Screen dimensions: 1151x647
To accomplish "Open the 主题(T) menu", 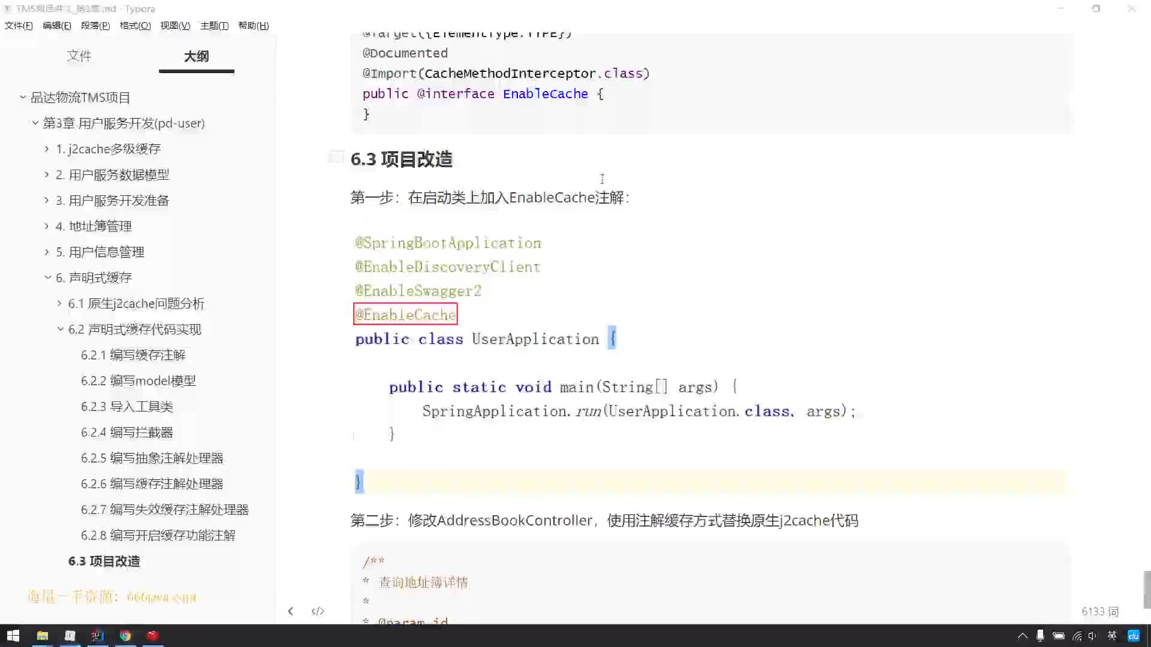I will pos(214,25).
